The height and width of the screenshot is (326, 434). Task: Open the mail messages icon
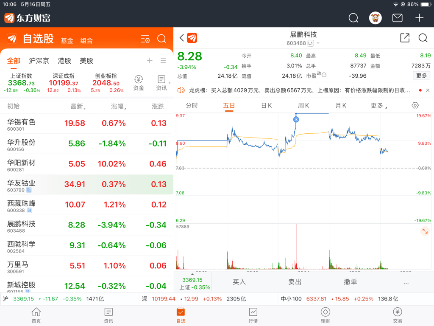pyautogui.click(x=398, y=18)
